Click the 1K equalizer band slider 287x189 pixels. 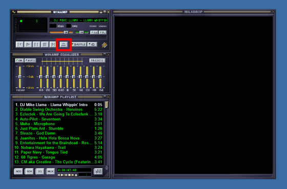pos(67,77)
